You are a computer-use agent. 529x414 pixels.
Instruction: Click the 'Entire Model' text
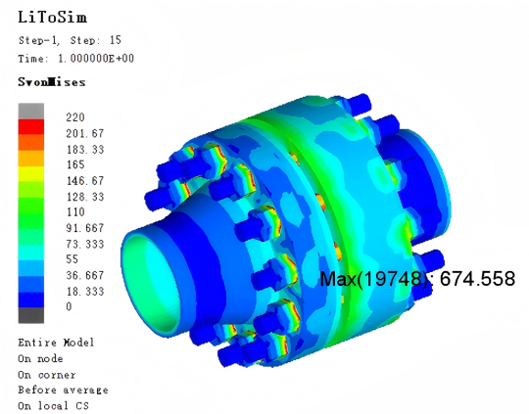[x=56, y=343]
